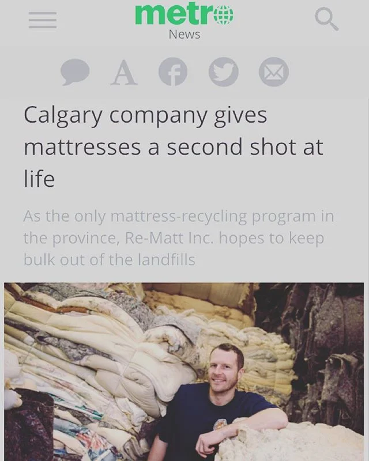
Task: Open the hamburger navigation menu
Action: pyautogui.click(x=43, y=20)
